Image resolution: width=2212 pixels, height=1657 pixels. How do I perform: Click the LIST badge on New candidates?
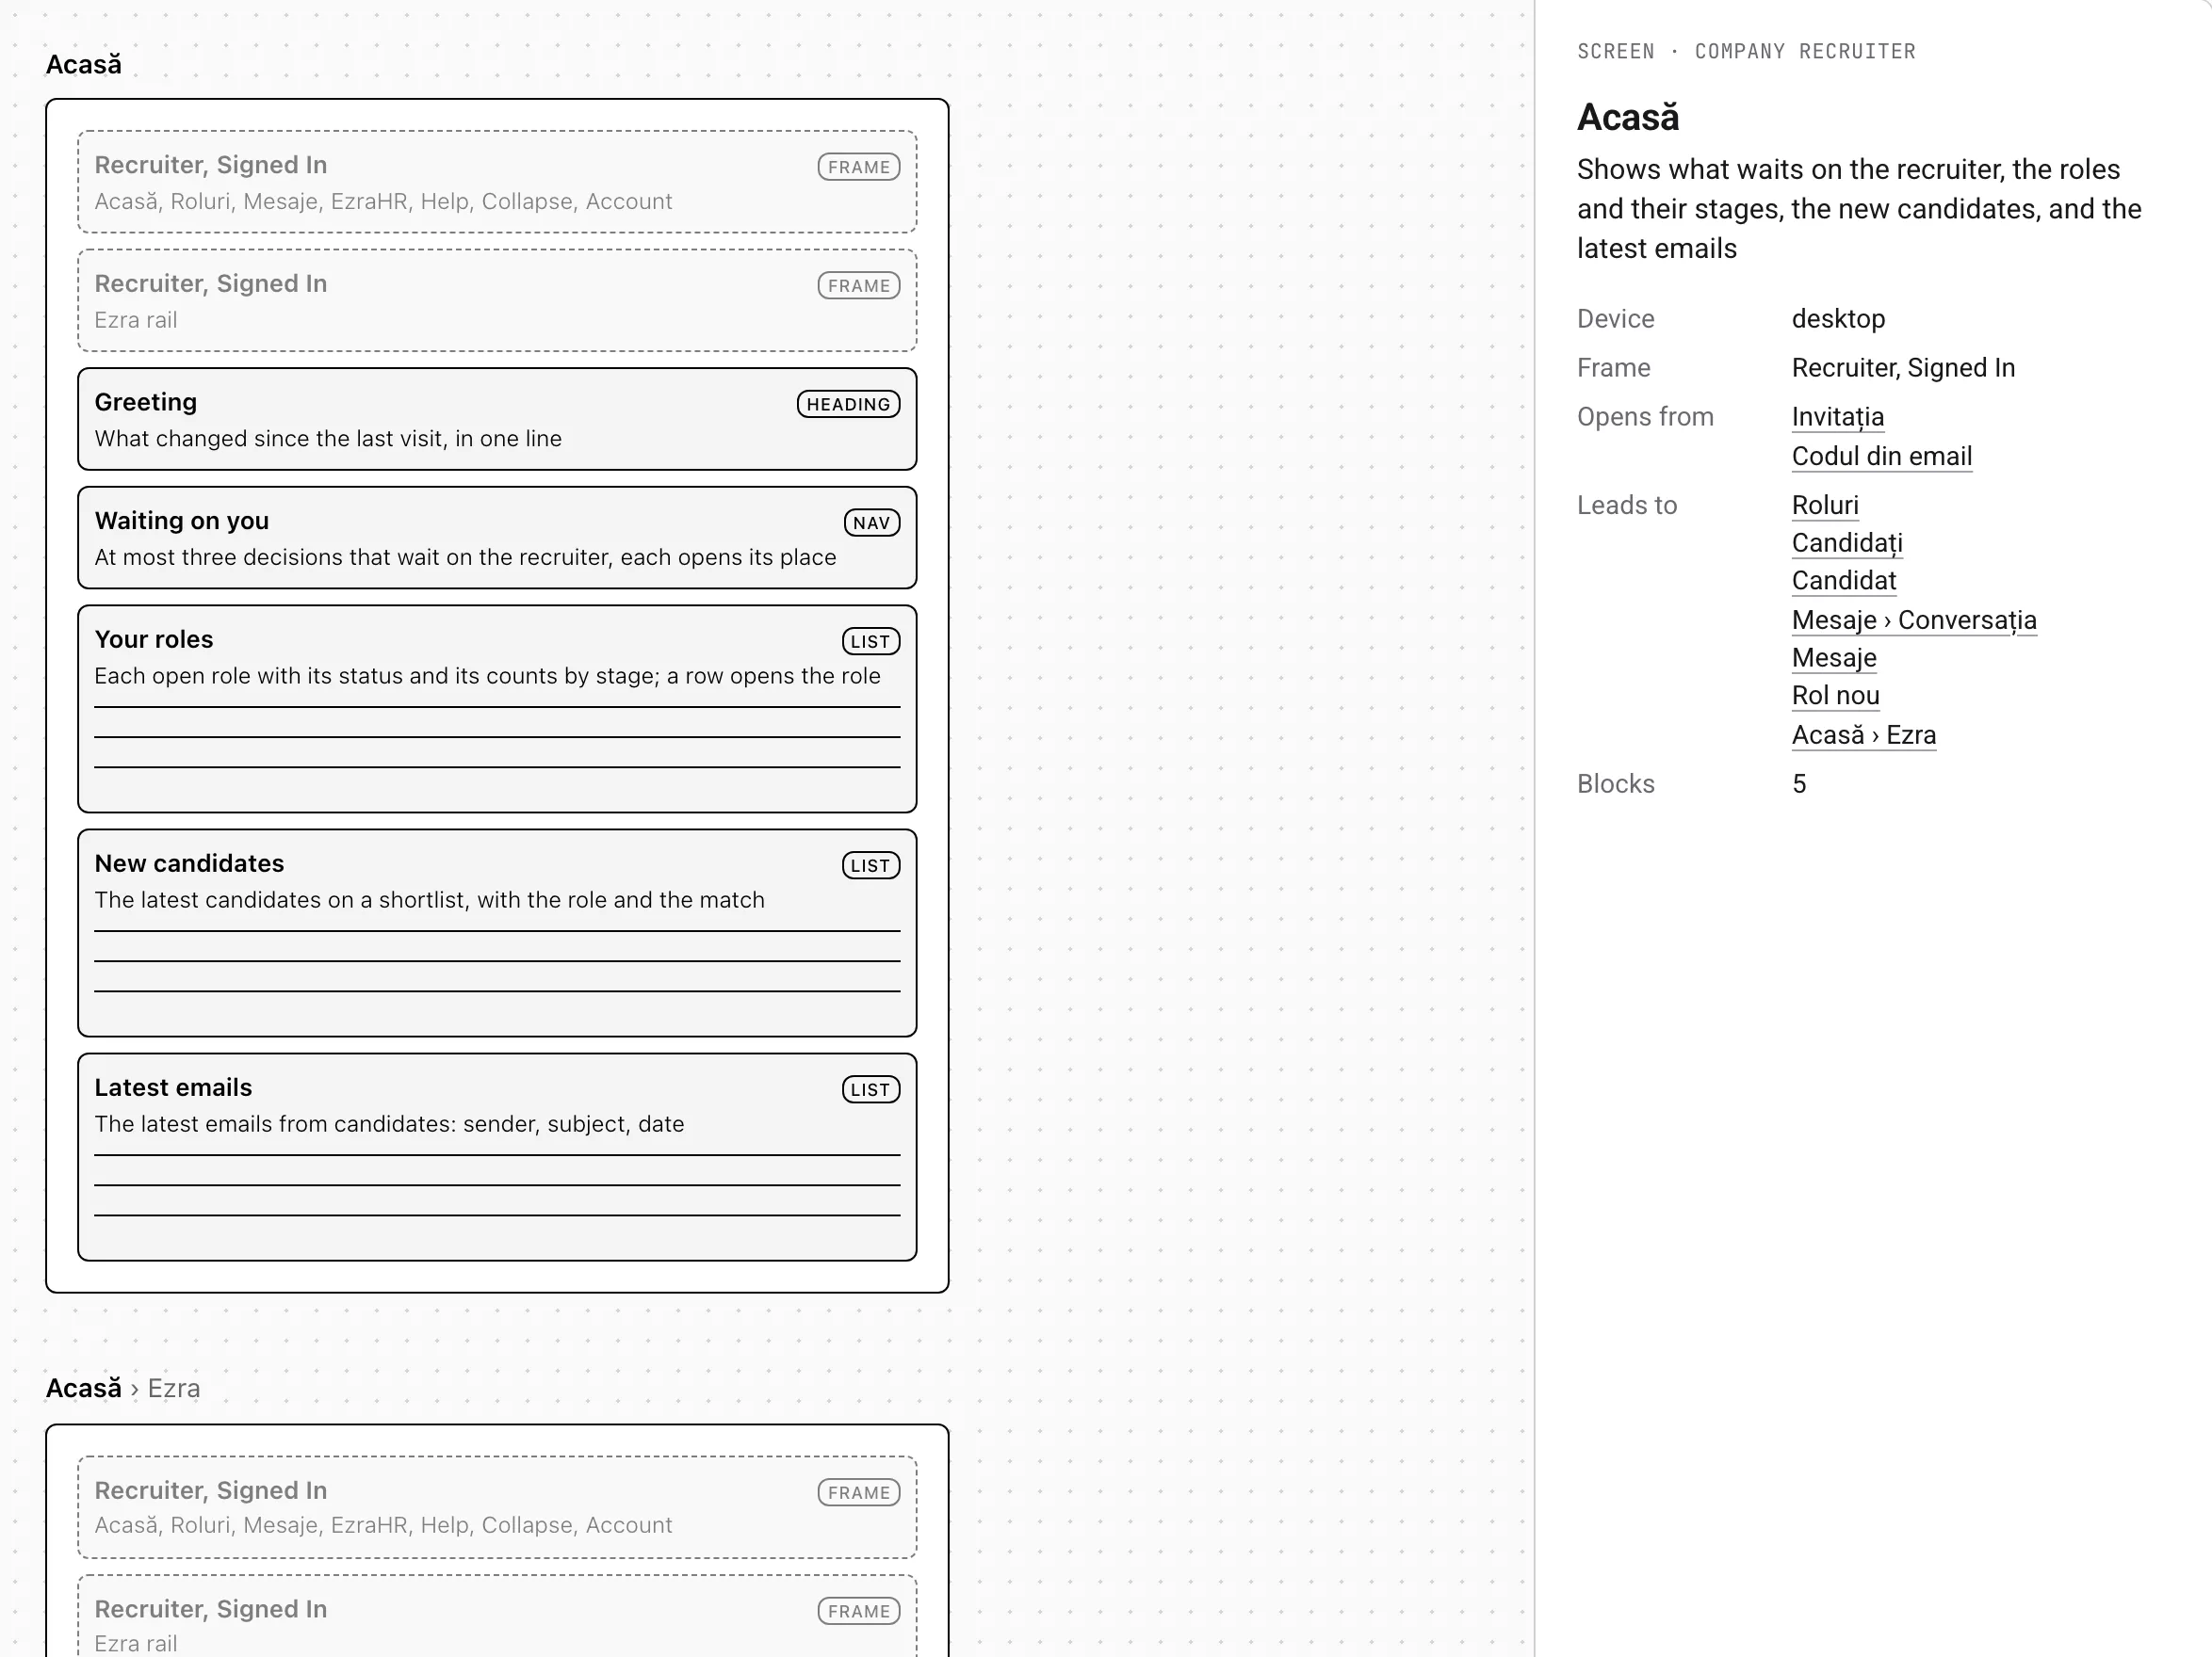[x=870, y=865]
